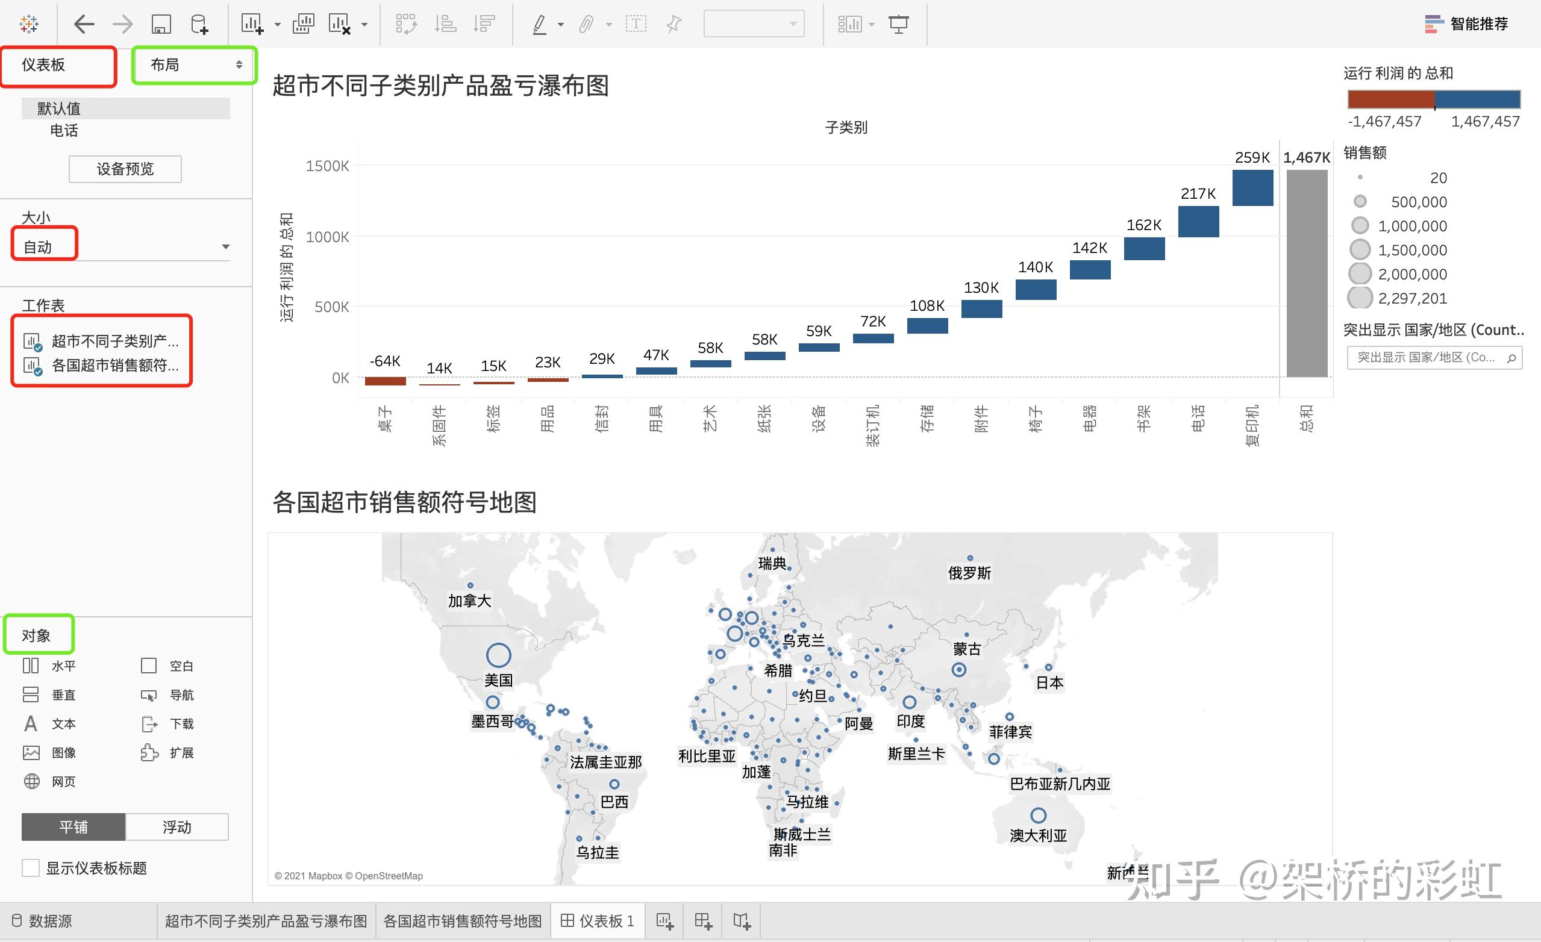1541x942 pixels.
Task: Click the save icon in toolbar
Action: click(x=161, y=24)
